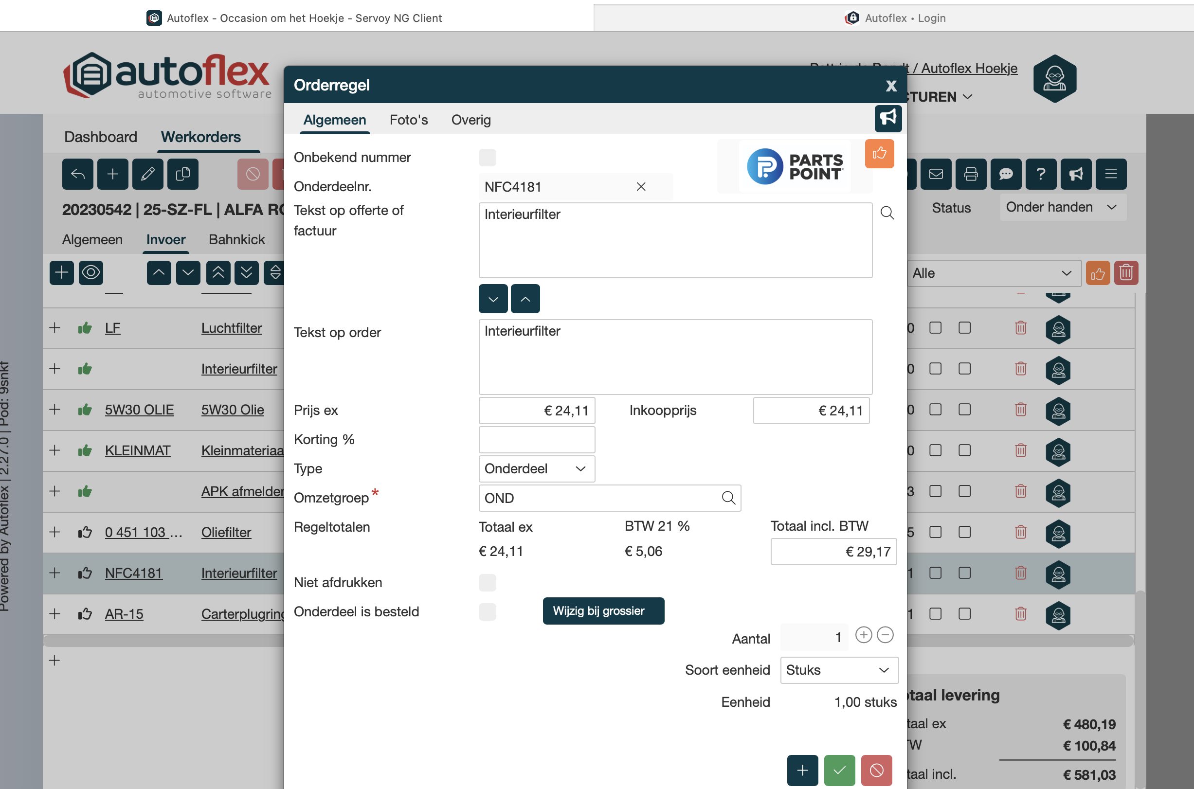The height and width of the screenshot is (789, 1194).
Task: Click the pencil edit icon in toolbar
Action: pyautogui.click(x=147, y=174)
